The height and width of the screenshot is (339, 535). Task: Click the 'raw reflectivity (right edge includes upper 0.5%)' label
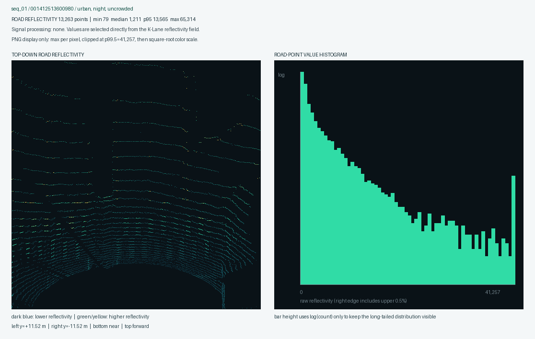point(353,301)
